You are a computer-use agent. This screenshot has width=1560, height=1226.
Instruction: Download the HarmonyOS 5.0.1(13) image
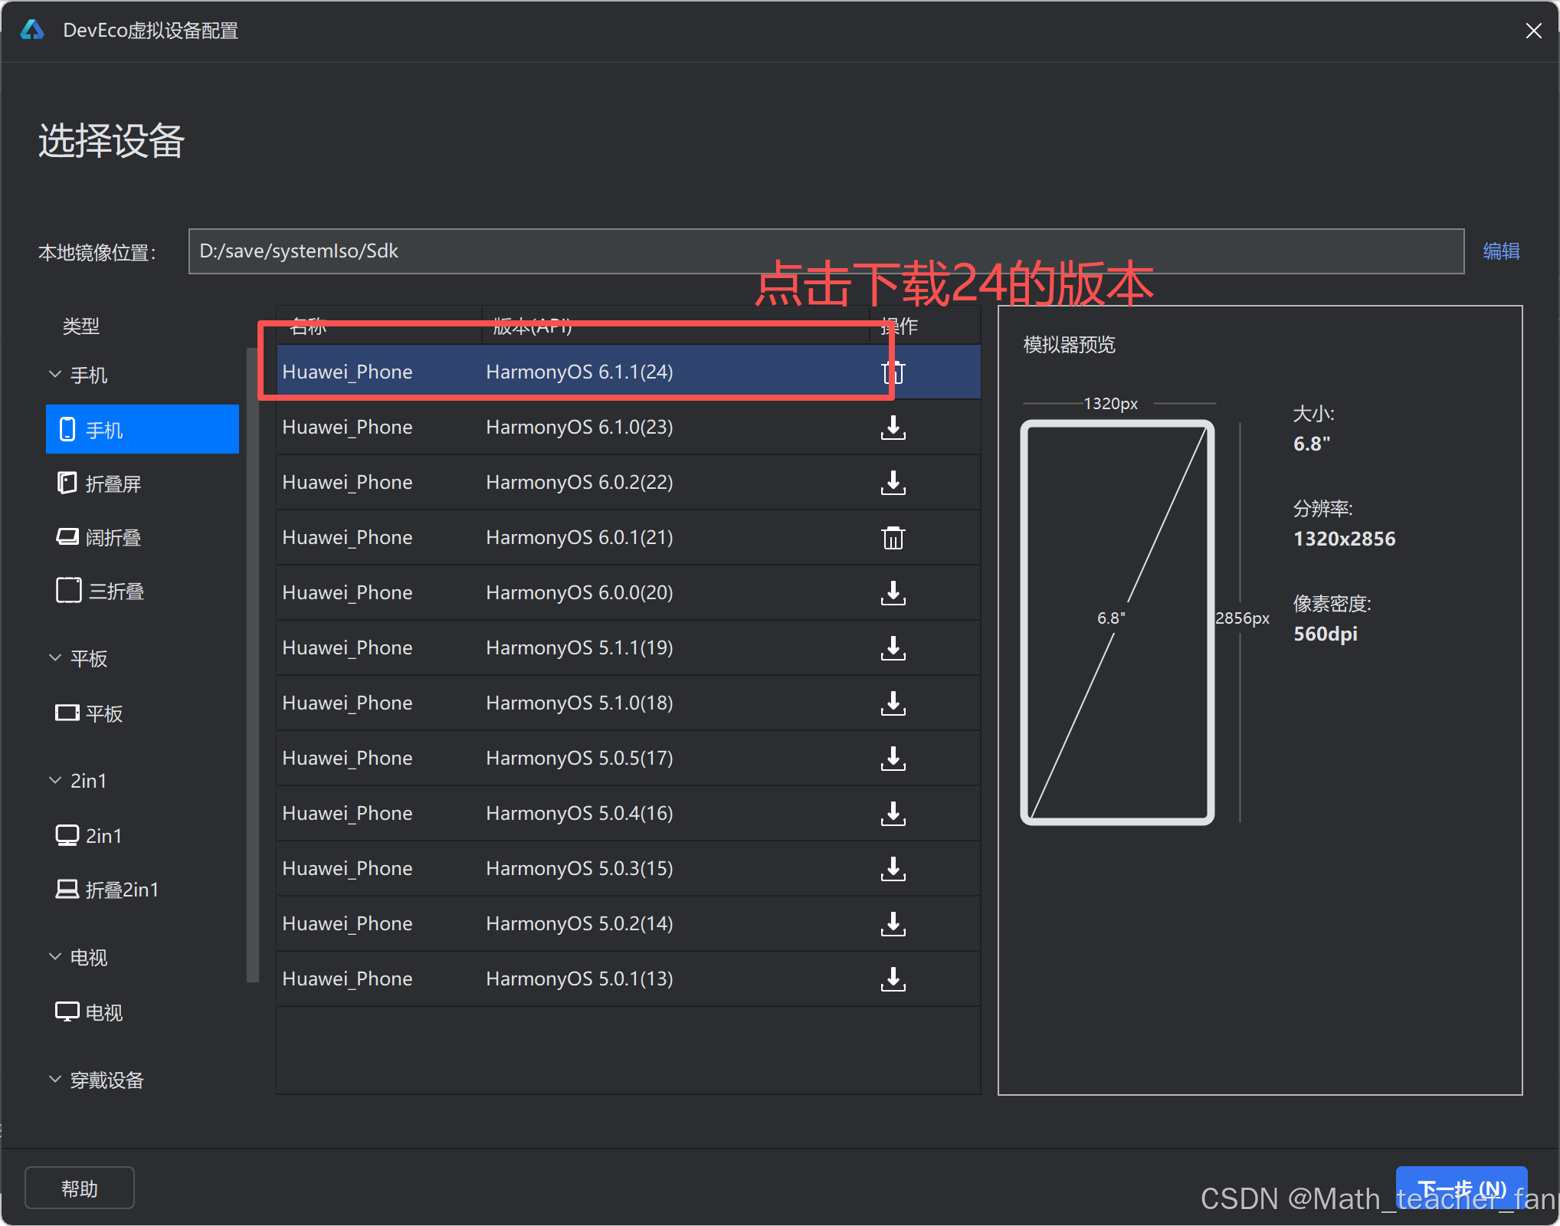893,979
